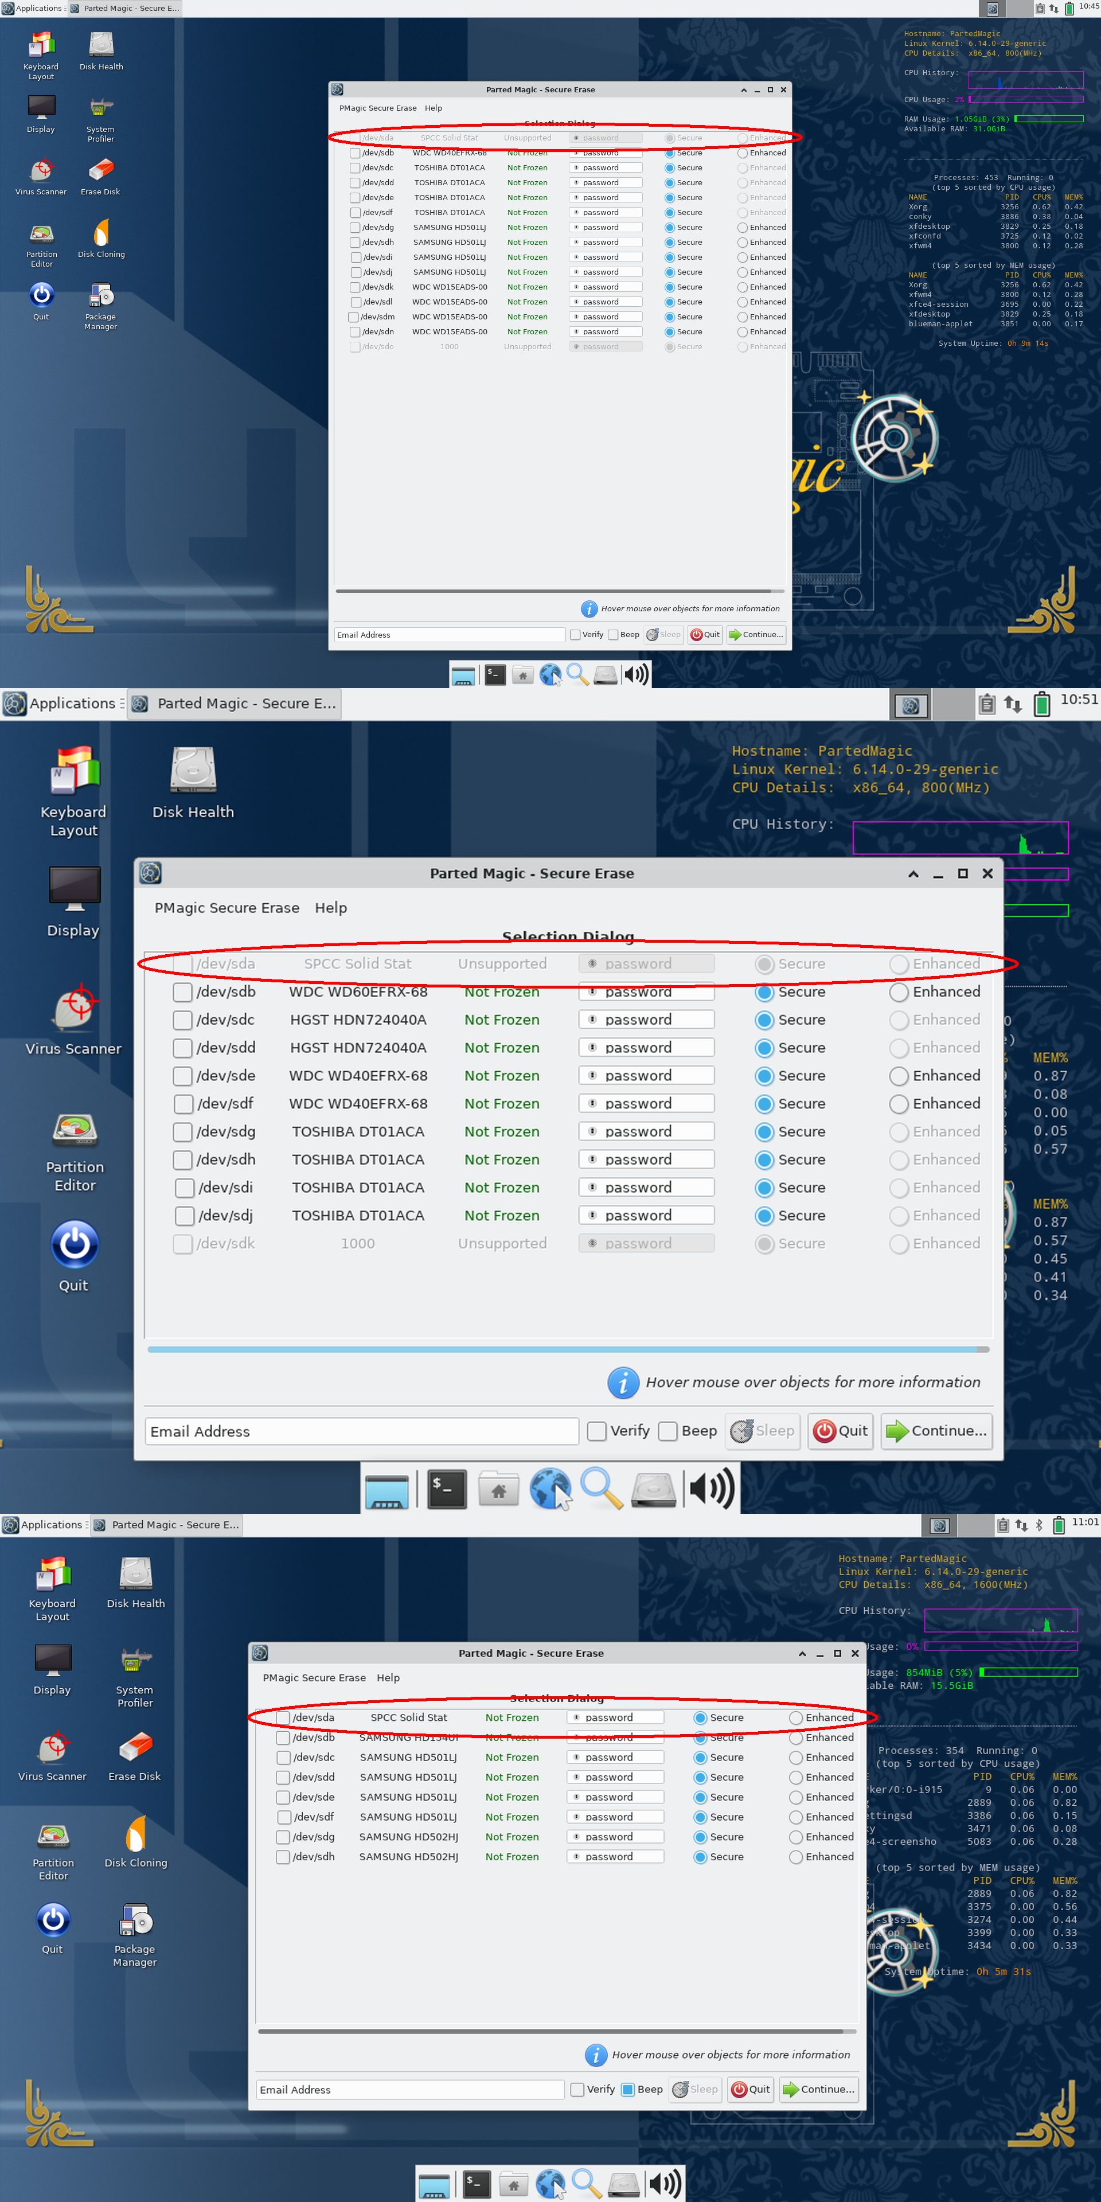
Task: Open Disk Cloning on the 10:45 desktop
Action: (x=101, y=232)
